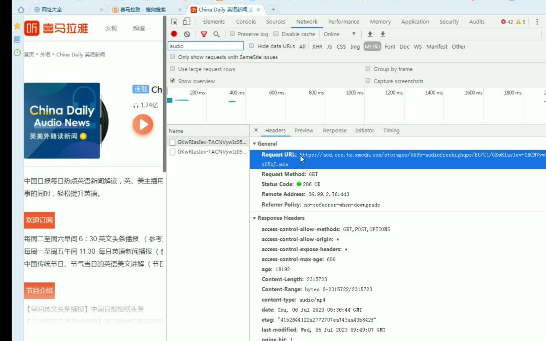Open the Response tab of request
Viewport: 546px width, 341px height.
(335, 130)
